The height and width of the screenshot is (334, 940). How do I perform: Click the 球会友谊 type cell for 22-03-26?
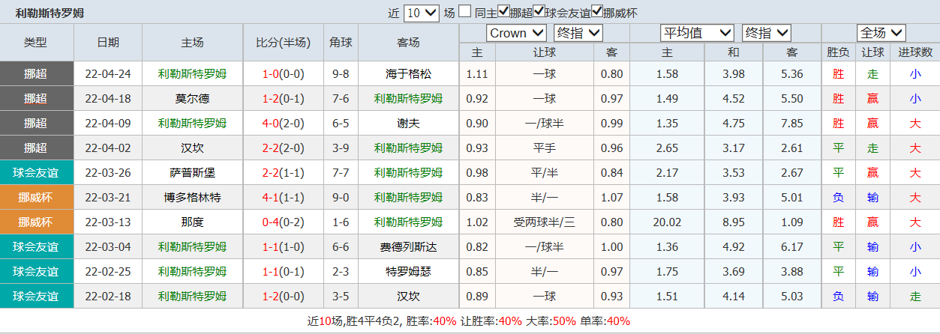coord(37,172)
